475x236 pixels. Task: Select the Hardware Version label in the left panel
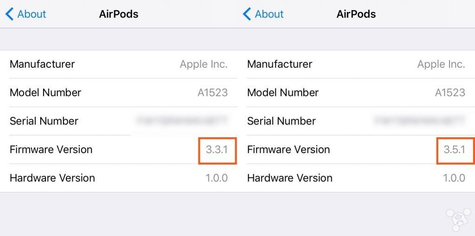coord(52,178)
